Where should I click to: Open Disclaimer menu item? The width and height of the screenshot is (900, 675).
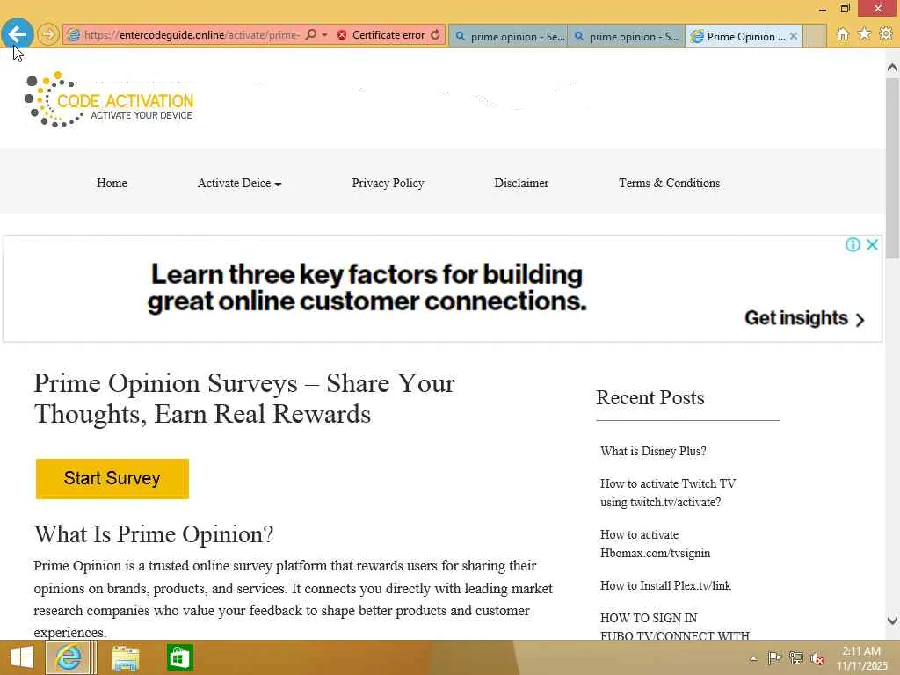(521, 183)
